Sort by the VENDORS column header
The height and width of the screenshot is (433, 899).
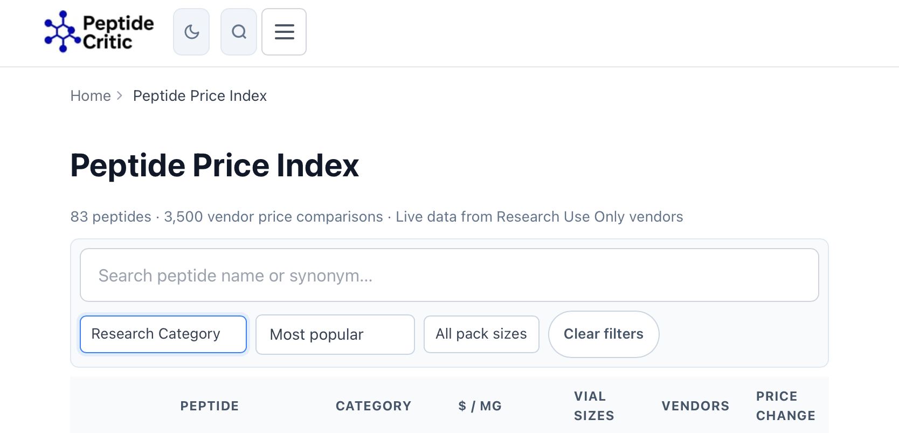[695, 406]
